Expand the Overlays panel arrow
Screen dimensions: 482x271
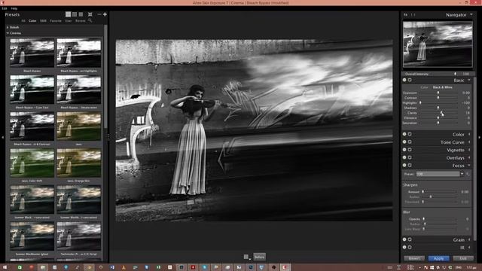(469, 157)
